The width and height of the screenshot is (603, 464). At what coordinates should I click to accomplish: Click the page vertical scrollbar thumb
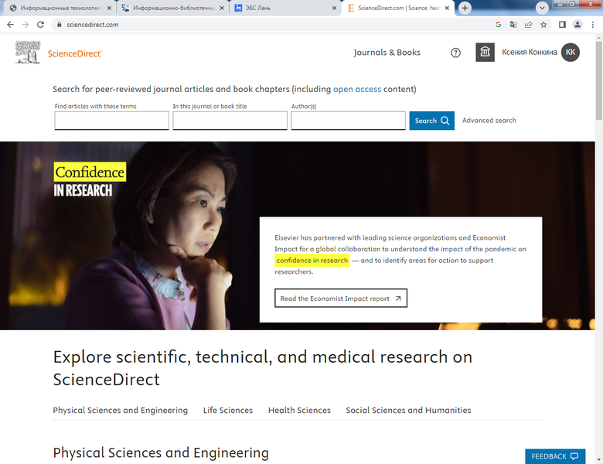click(x=599, y=80)
